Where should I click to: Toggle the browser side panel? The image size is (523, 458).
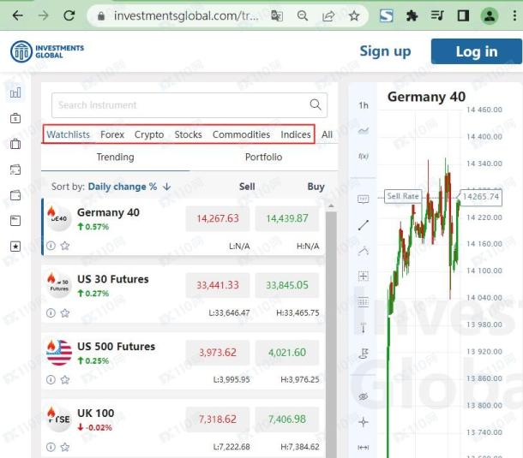click(463, 15)
